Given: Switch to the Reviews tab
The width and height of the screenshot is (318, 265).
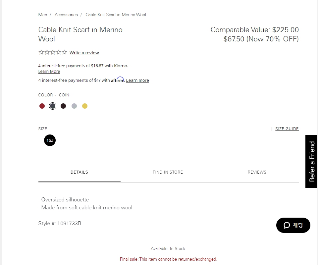Looking at the screenshot, I should click(x=257, y=172).
